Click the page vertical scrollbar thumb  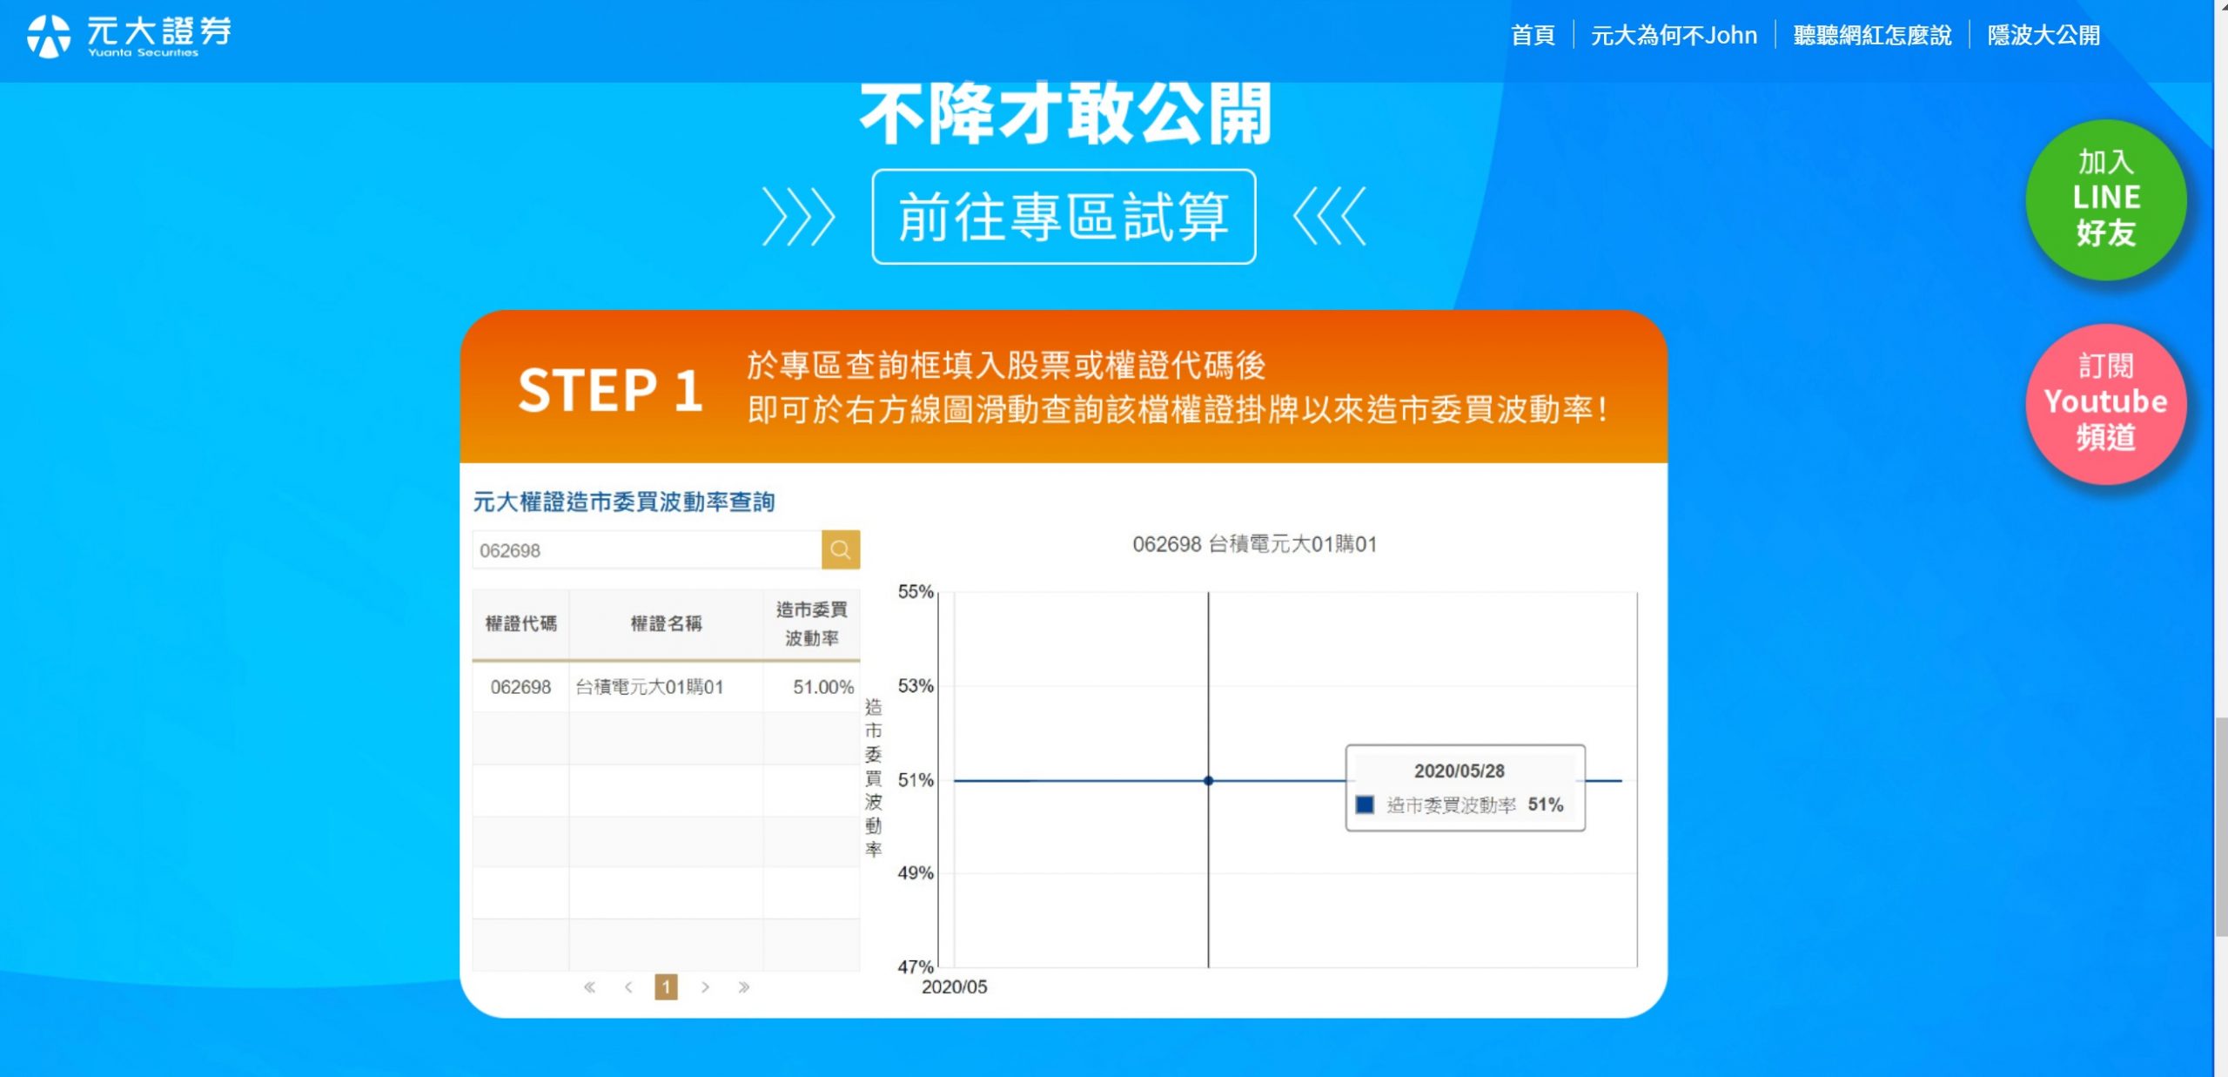pos(2221,827)
